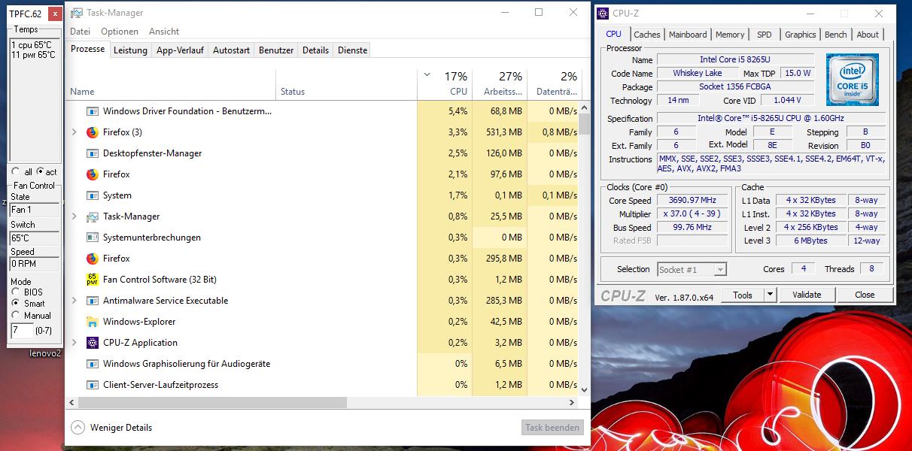Close the TPFC window with red X
This screenshot has width=912, height=451.
pos(55,14)
